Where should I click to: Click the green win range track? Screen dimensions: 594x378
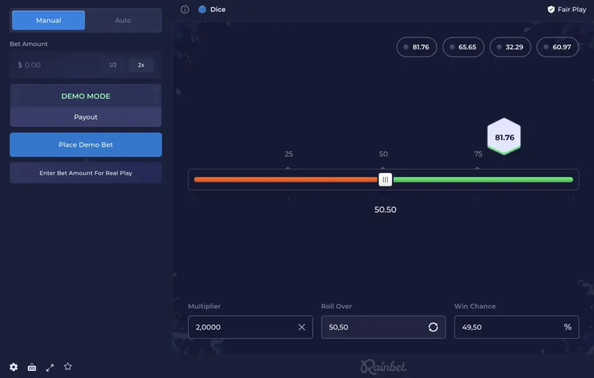pos(483,179)
